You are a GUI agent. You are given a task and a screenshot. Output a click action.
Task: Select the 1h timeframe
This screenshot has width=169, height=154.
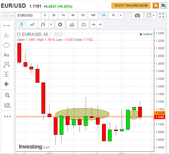63,15
